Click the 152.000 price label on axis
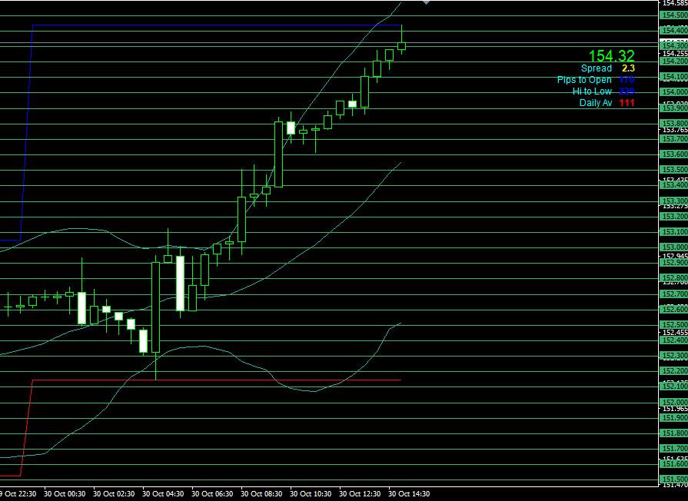The image size is (688, 501). 673,403
